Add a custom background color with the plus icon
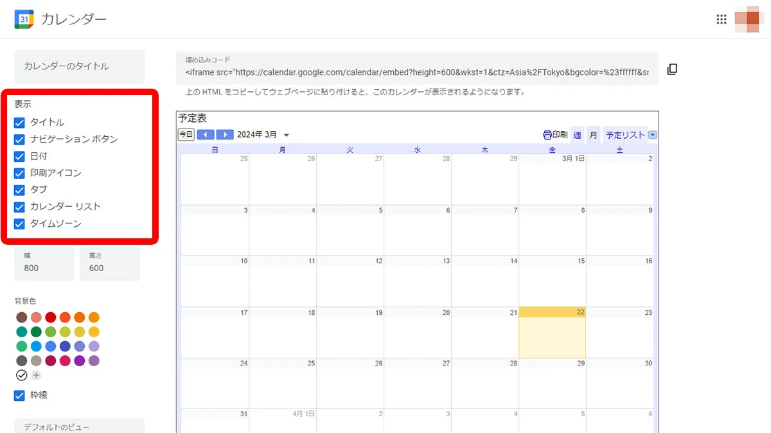This screenshot has width=771, height=433. click(x=36, y=375)
